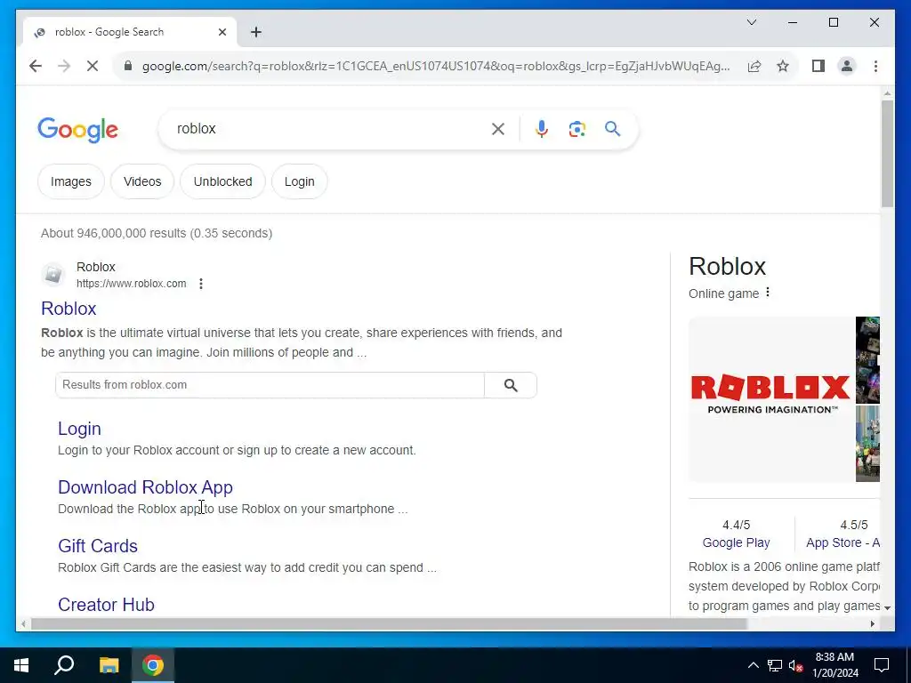The height and width of the screenshot is (683, 911).
Task: Filter results to Videos
Action: point(142,181)
